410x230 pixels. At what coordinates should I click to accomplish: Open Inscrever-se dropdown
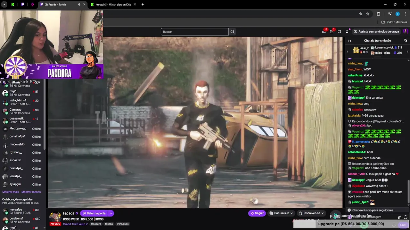coord(311,213)
